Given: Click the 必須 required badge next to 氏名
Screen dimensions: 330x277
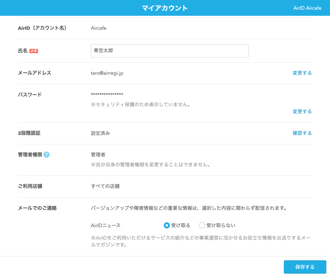Looking at the screenshot, I should (x=34, y=51).
